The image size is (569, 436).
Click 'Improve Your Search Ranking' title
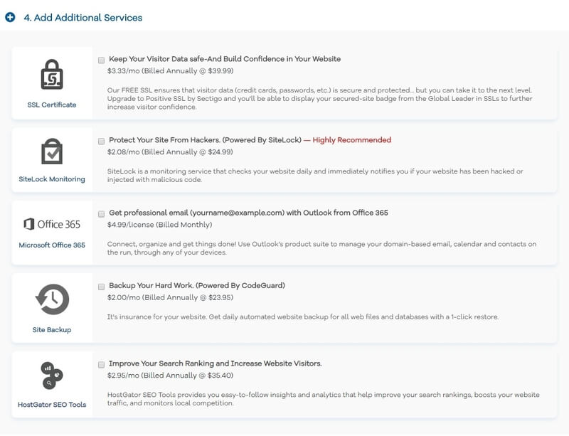coord(216,363)
